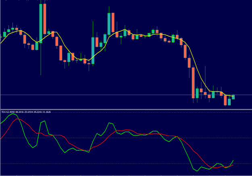Select the longest red candlestick in the sharp drop
This screenshot has height=176, width=252.
pos(193,83)
